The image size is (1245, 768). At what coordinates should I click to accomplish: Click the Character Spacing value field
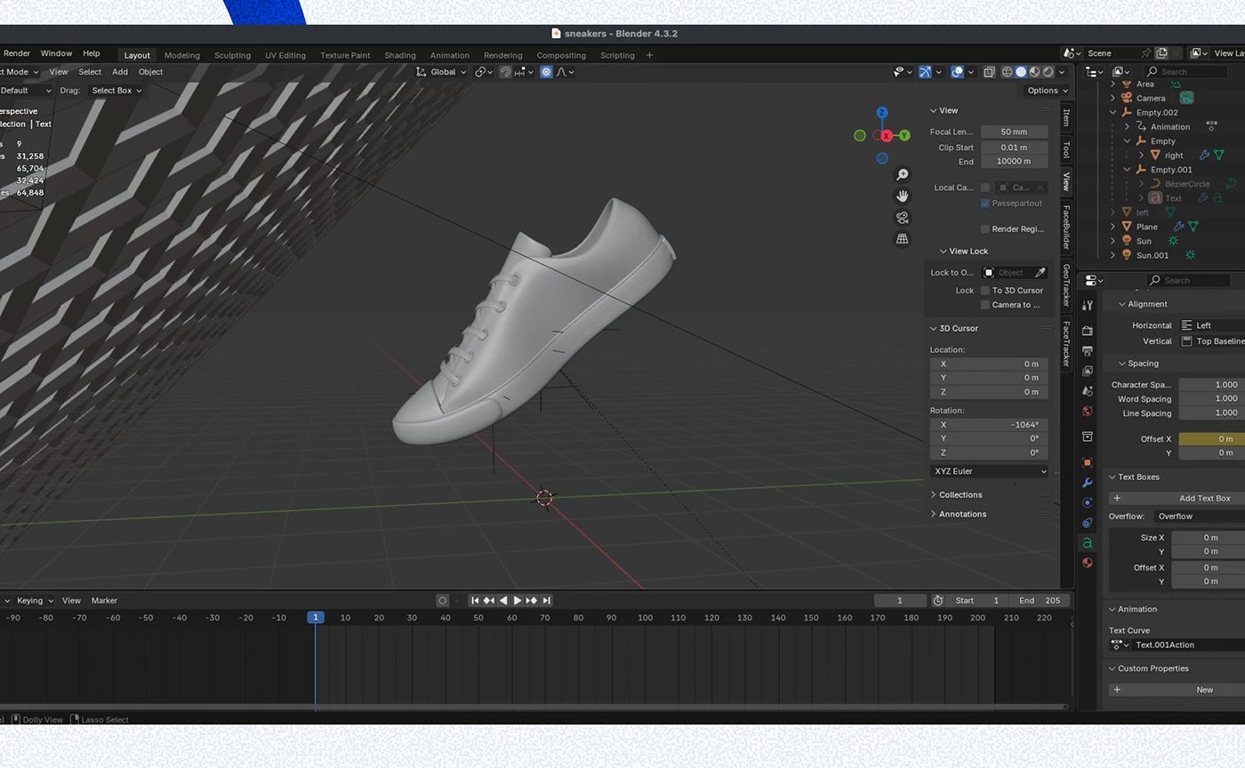(1212, 385)
